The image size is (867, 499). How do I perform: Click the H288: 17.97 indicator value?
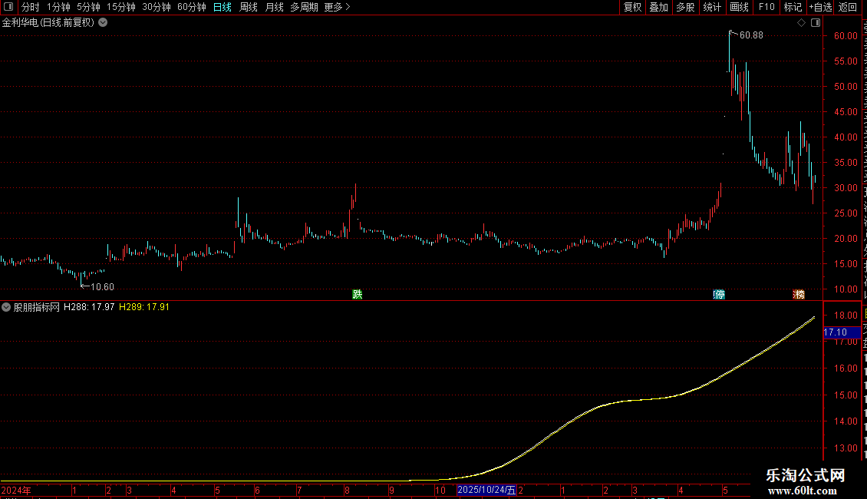pos(89,307)
